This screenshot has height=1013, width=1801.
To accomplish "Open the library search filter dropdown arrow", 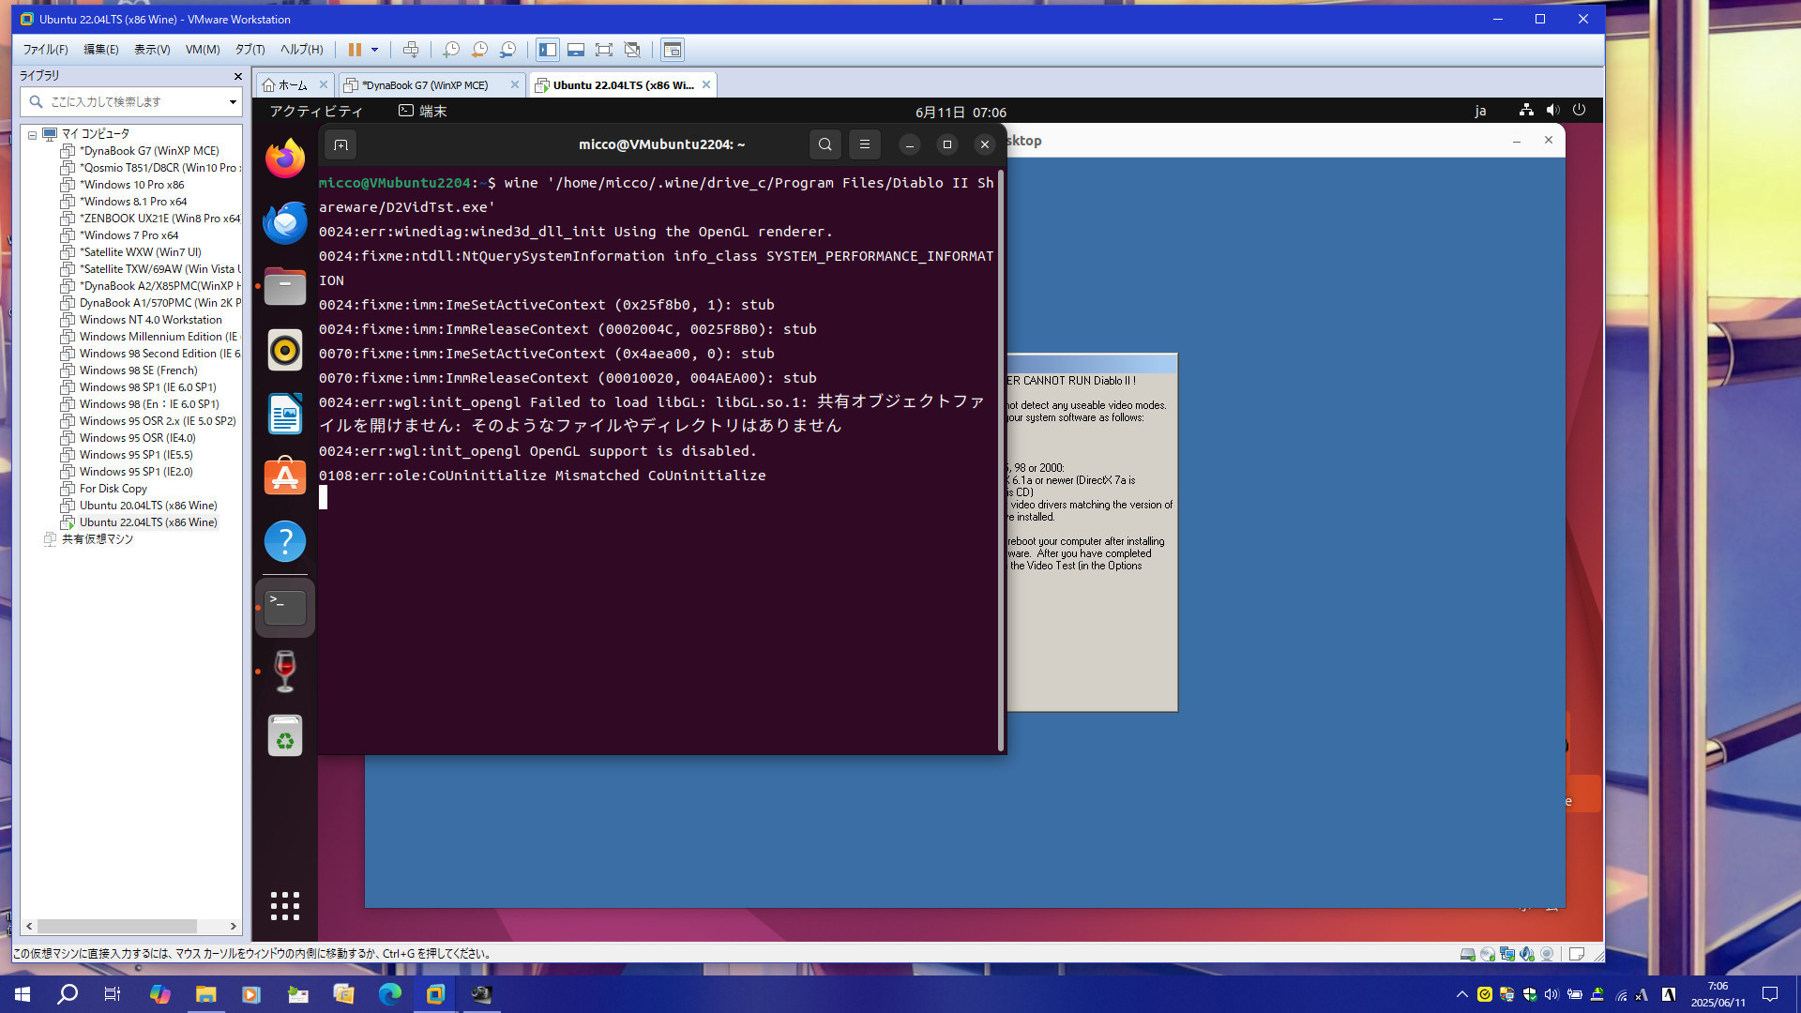I will (x=233, y=101).
